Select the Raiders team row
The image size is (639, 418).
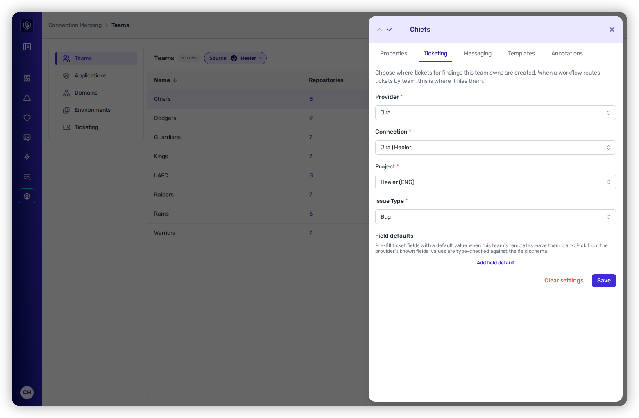point(258,195)
